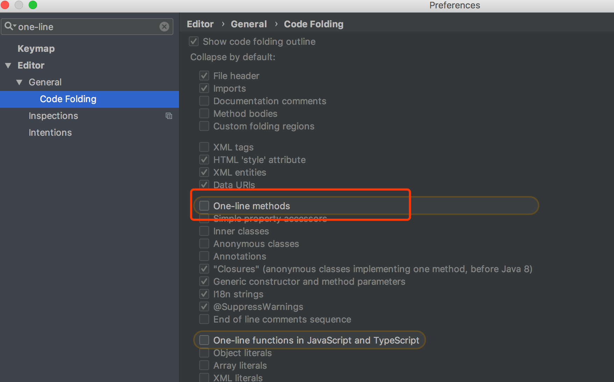Click the green maximize window button
Screen dimensions: 614x382
pos(33,5)
